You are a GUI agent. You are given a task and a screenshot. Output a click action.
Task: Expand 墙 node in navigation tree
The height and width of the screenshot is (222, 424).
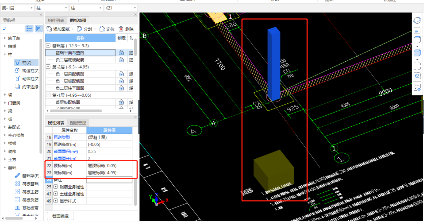click(5, 95)
